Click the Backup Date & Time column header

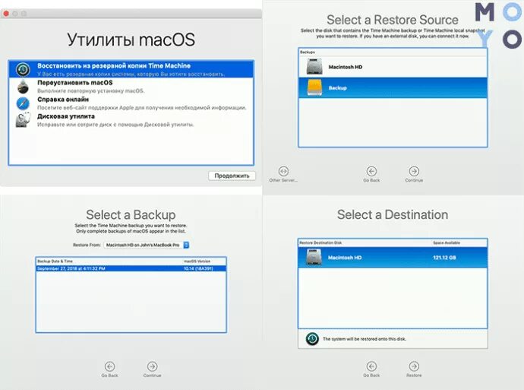coord(55,262)
